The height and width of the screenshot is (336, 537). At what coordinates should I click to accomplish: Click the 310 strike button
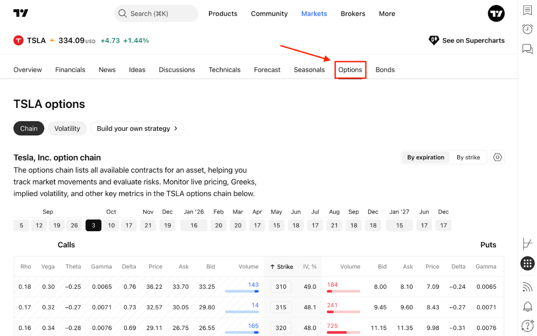pyautogui.click(x=281, y=287)
